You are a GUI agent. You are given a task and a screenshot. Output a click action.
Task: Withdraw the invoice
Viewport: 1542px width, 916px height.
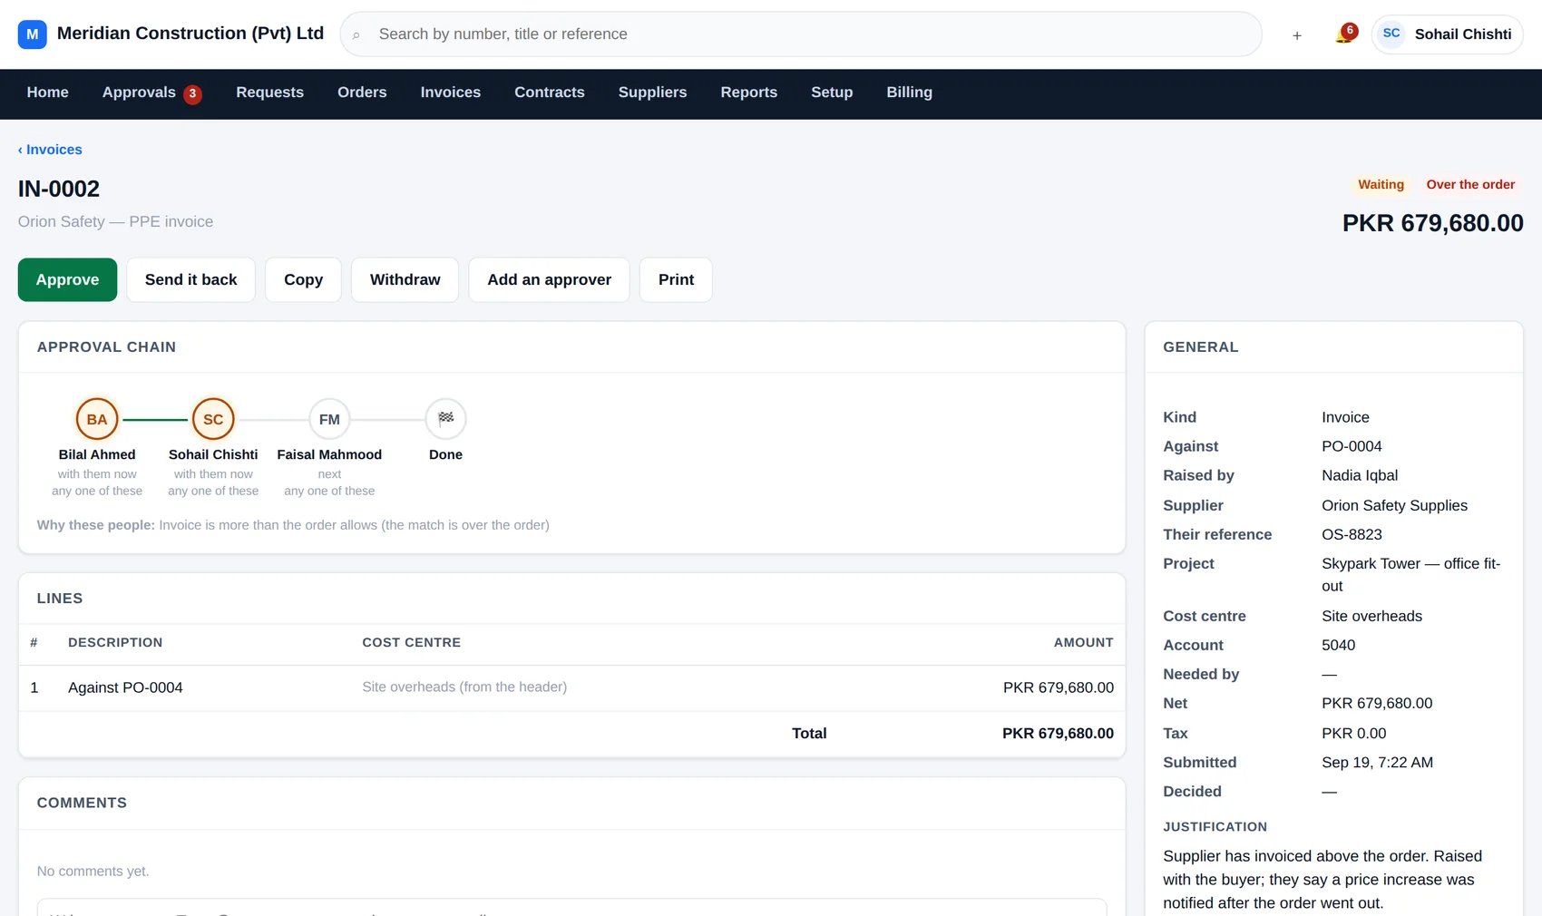click(405, 279)
